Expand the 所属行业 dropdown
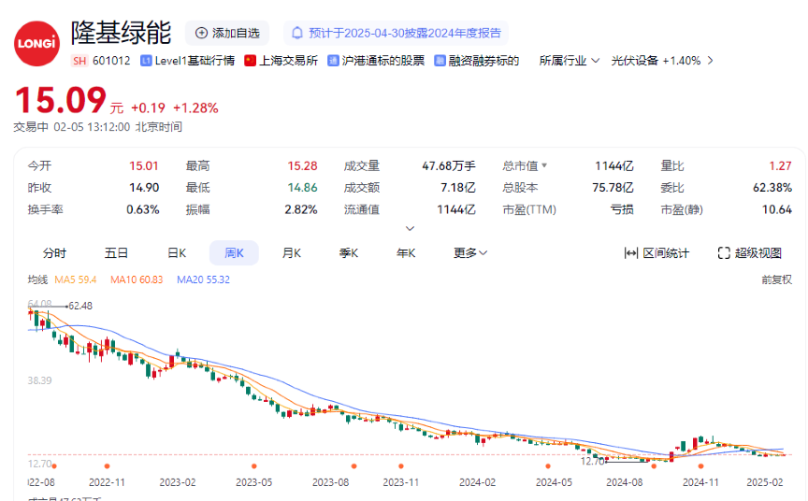Screen dimensions: 808x501 click(x=570, y=61)
